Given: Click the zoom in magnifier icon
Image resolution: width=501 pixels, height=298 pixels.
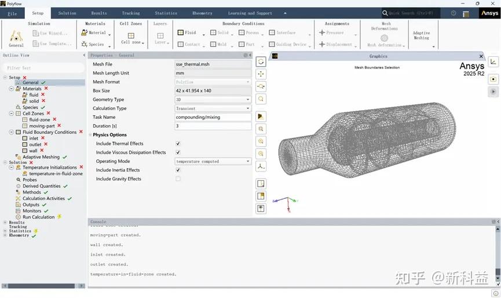Looking at the screenshot, I should tap(261, 141).
